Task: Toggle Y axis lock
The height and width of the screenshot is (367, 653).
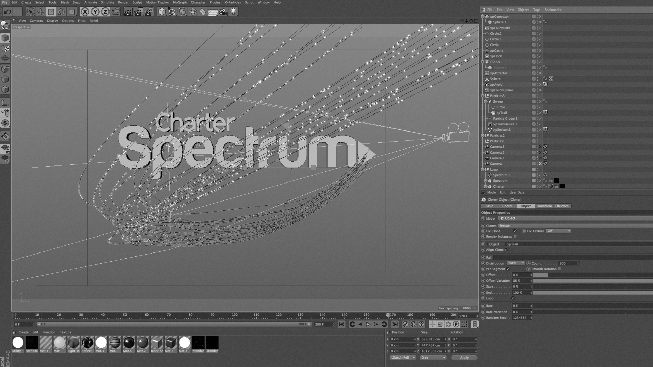Action: click(x=95, y=12)
